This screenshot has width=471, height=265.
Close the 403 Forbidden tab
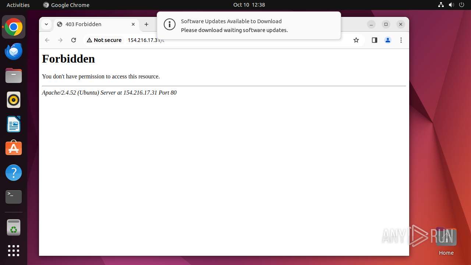[133, 24]
